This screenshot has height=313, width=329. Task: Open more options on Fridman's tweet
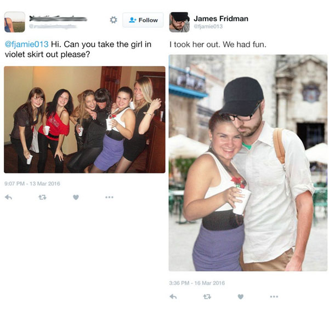274,297
